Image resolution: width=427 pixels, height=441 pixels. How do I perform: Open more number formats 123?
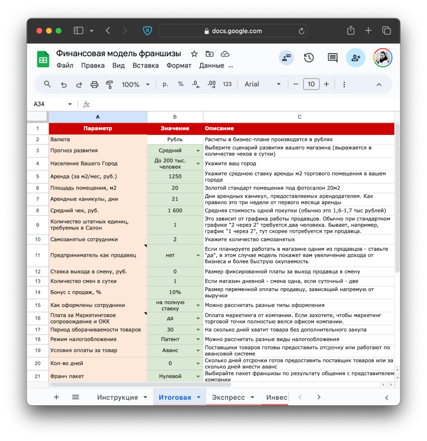click(227, 84)
